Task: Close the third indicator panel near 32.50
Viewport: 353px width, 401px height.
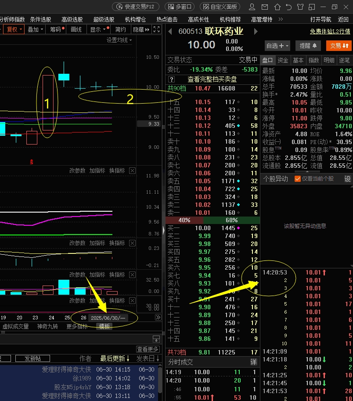Action: [x=132, y=275]
